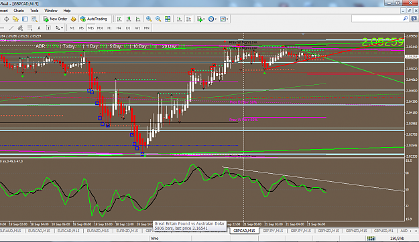This screenshot has height=242, width=419.
Task: Select the equidistant channel tool
Action: pyautogui.click(x=20, y=28)
